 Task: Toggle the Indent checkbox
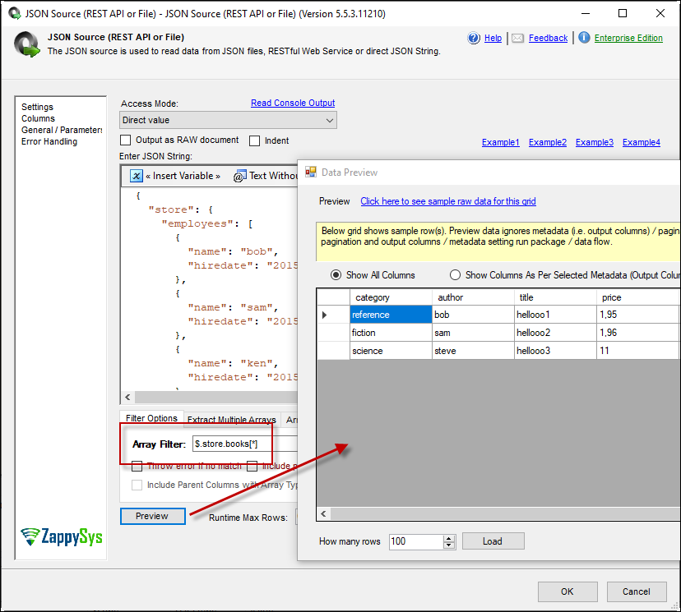pos(255,140)
